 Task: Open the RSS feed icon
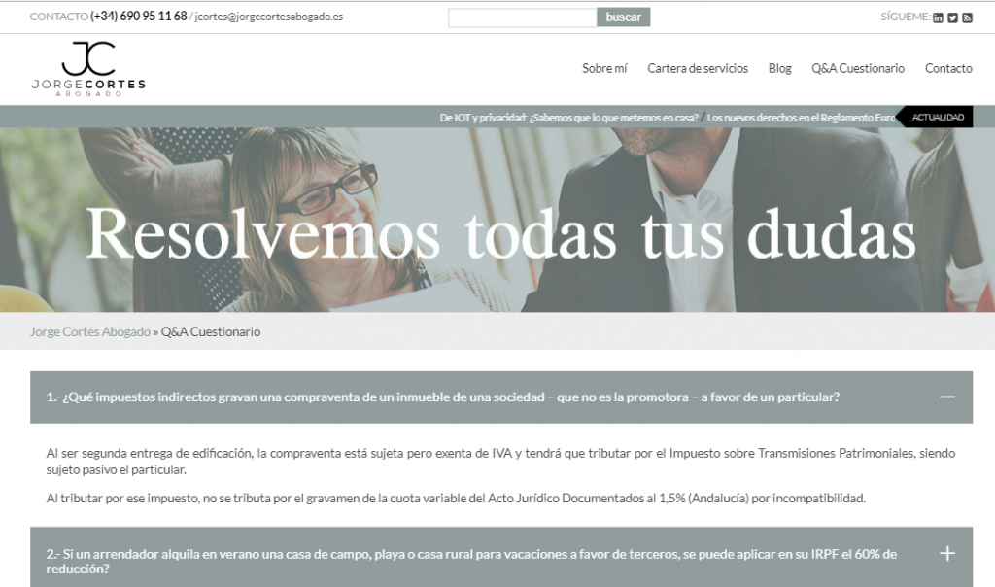(x=967, y=17)
